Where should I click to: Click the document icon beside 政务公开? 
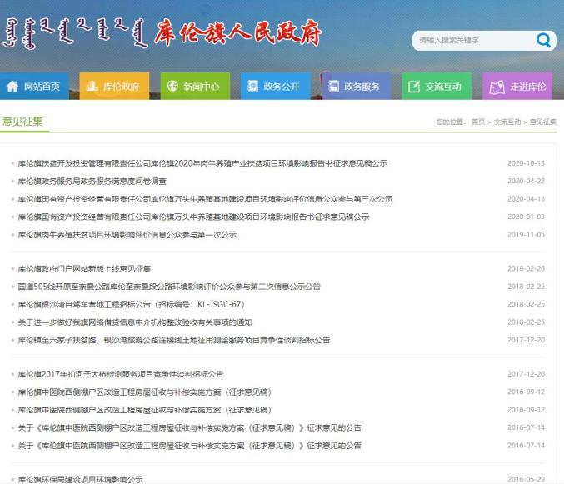[253, 87]
